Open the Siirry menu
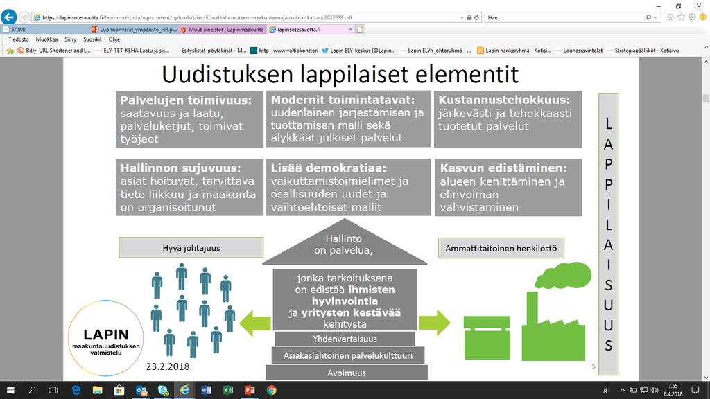Image resolution: width=710 pixels, height=399 pixels. click(x=70, y=39)
